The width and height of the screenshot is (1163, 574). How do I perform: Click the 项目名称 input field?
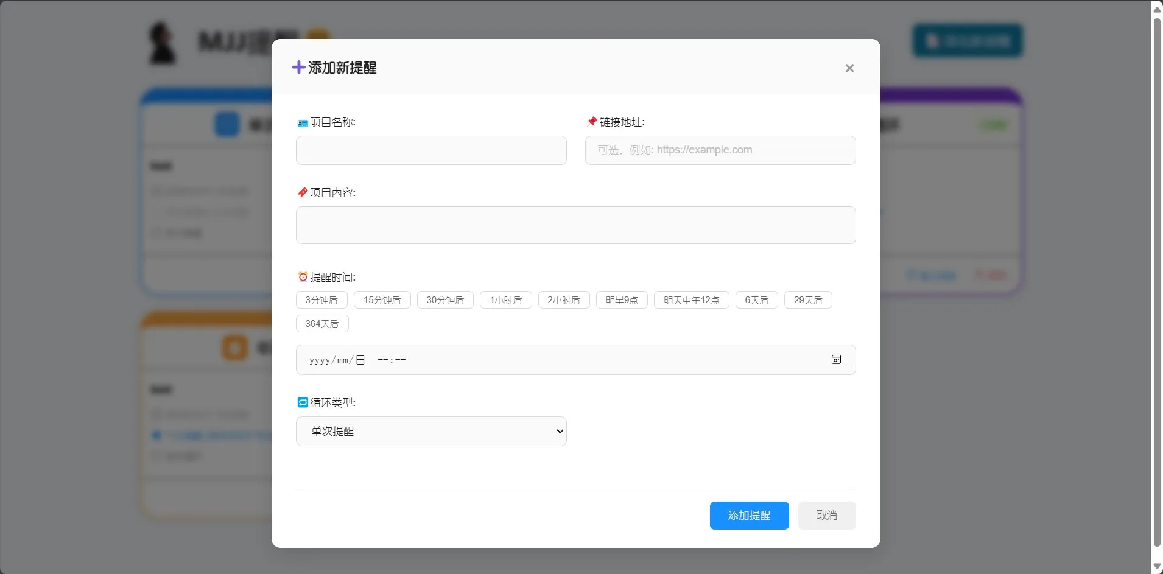[x=431, y=150]
